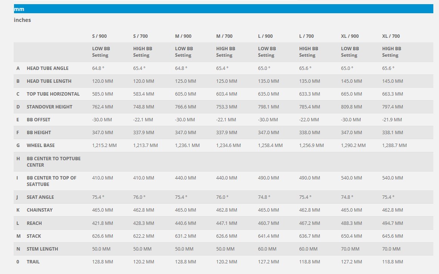Click the STEM LENGTH row label
Screen dimensions: 439x274
42,249
